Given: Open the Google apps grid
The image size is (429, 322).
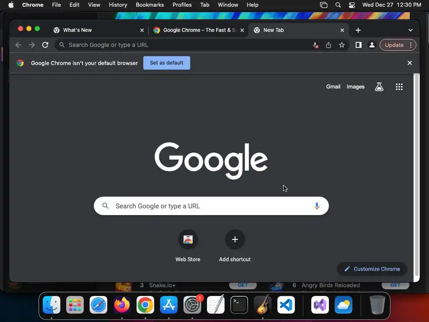Looking at the screenshot, I should click(399, 87).
